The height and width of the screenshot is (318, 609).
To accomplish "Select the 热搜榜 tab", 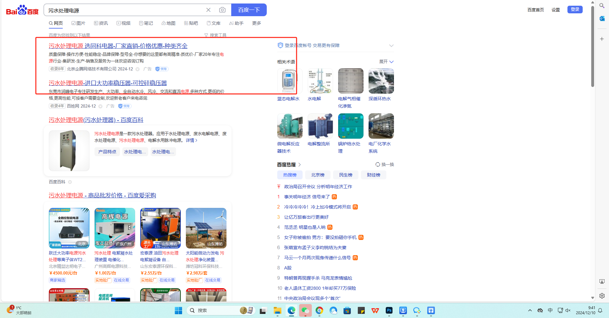I will coord(290,175).
